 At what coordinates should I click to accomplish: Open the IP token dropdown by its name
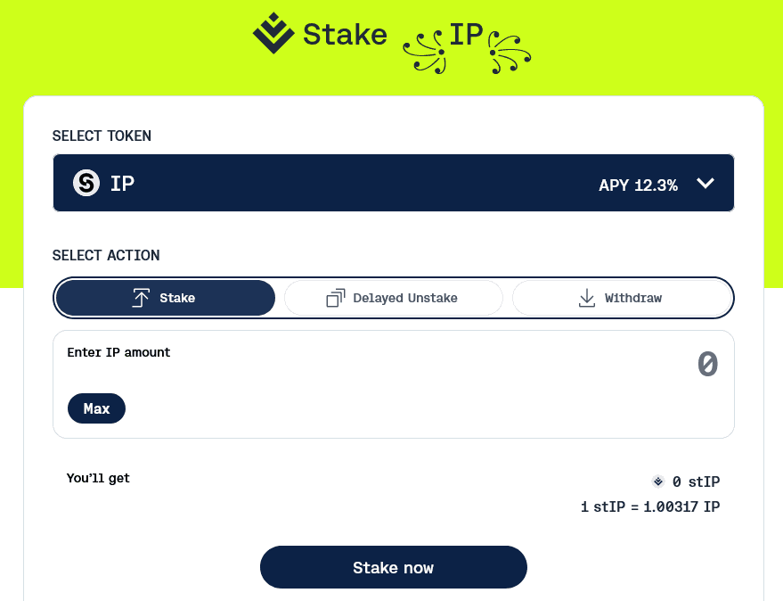[x=122, y=184]
